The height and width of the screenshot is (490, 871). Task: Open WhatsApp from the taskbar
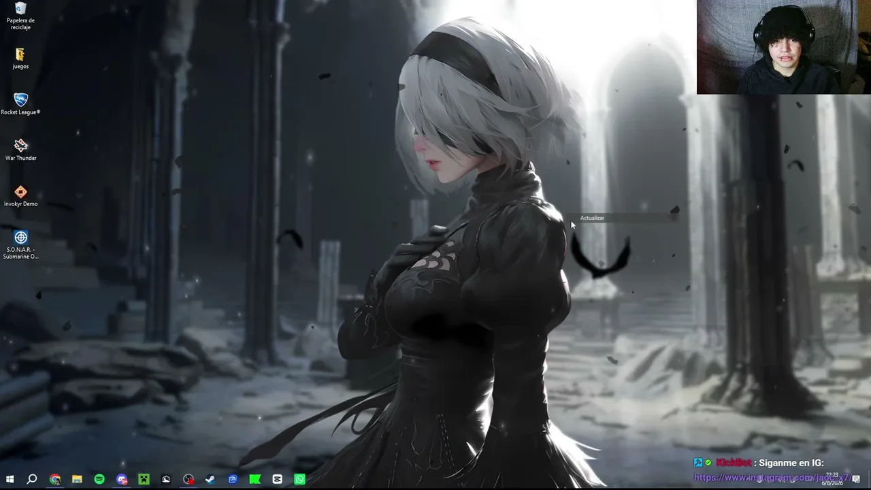tap(299, 479)
